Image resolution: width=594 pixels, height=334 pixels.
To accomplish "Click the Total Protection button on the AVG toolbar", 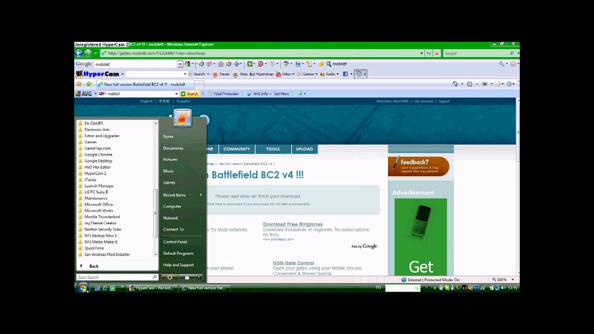I will pos(223,94).
